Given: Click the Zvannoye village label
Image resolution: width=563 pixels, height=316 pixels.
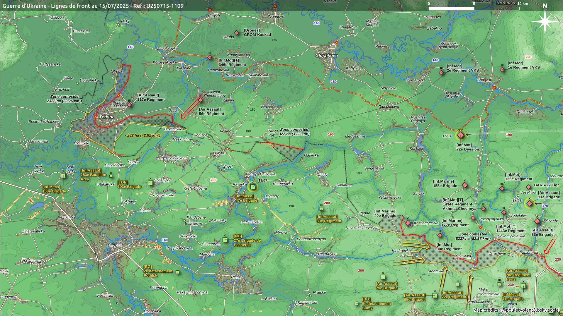Looking at the screenshot, I should (x=276, y=17).
